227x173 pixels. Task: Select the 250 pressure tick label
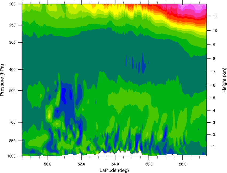pos(12,25)
